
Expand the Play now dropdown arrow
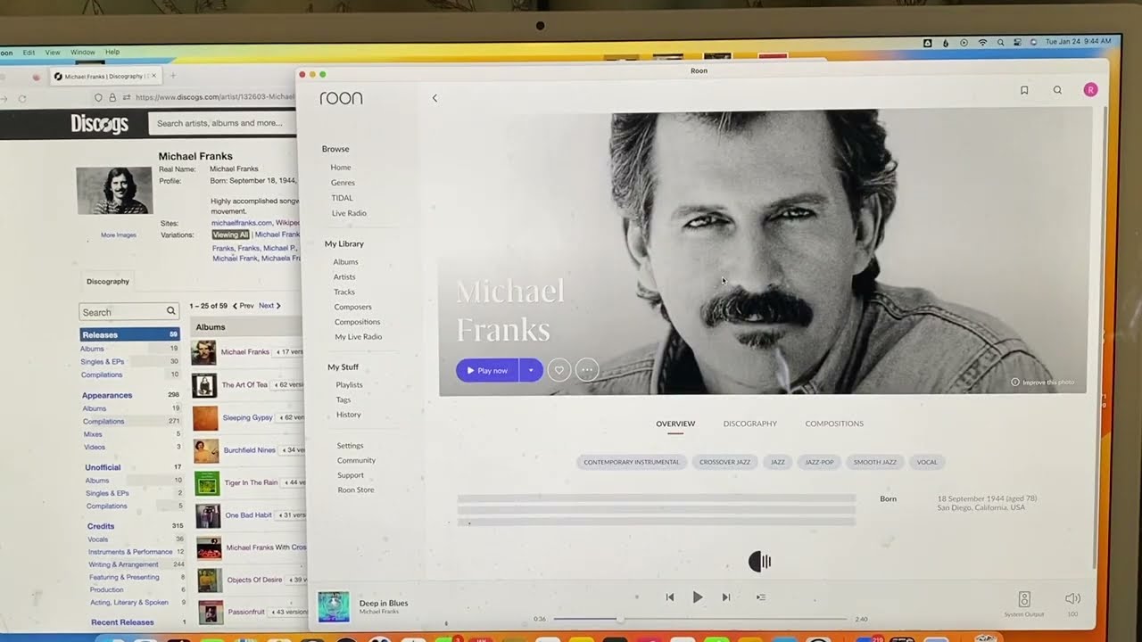(x=531, y=370)
